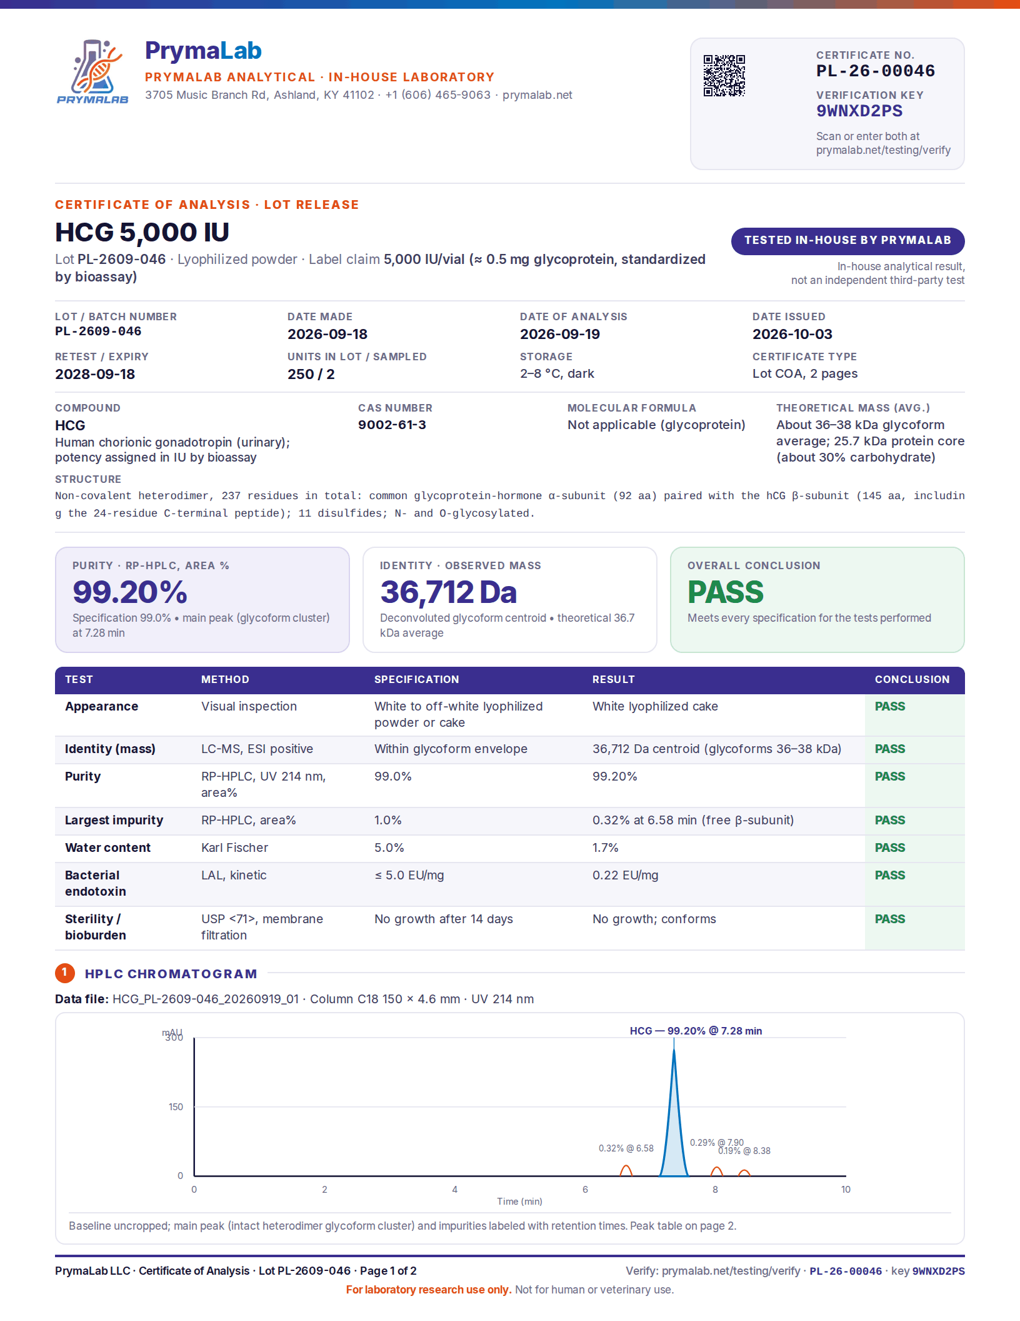Click the 0.32% @ 6.58 impurity peak label
Viewport: 1020px width, 1321px height.
(x=626, y=1148)
